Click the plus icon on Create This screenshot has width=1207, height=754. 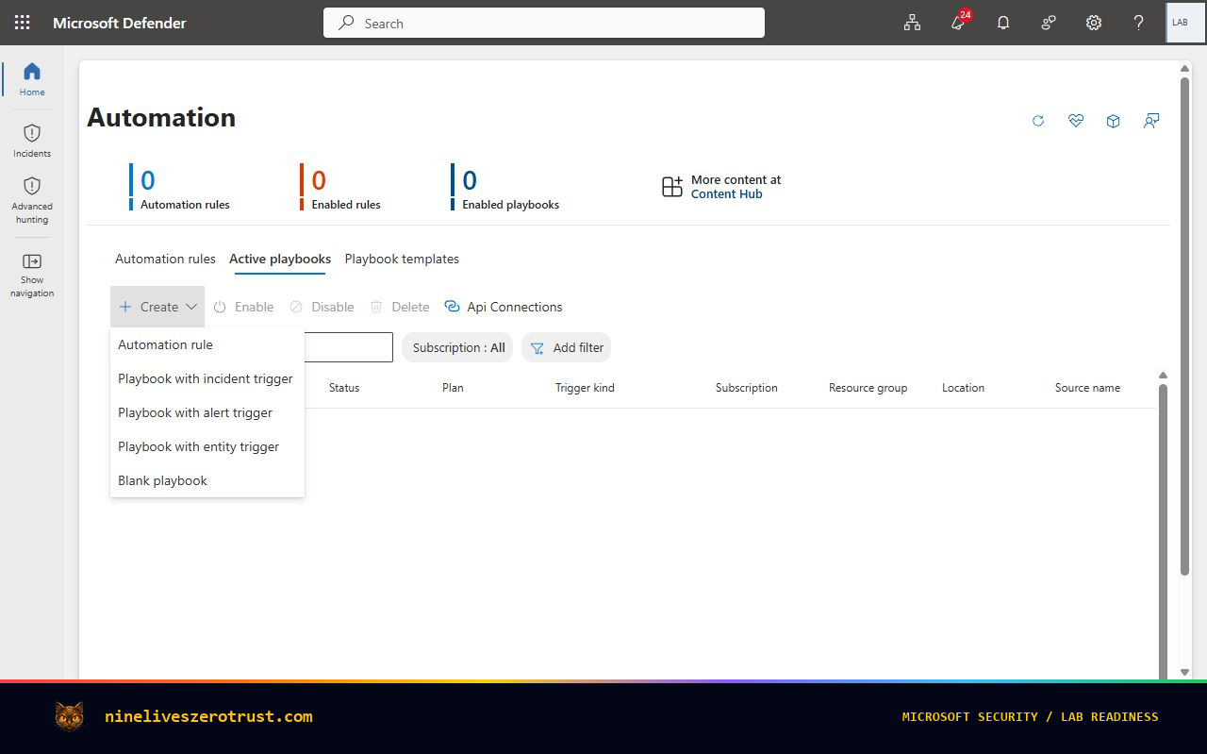coord(125,307)
